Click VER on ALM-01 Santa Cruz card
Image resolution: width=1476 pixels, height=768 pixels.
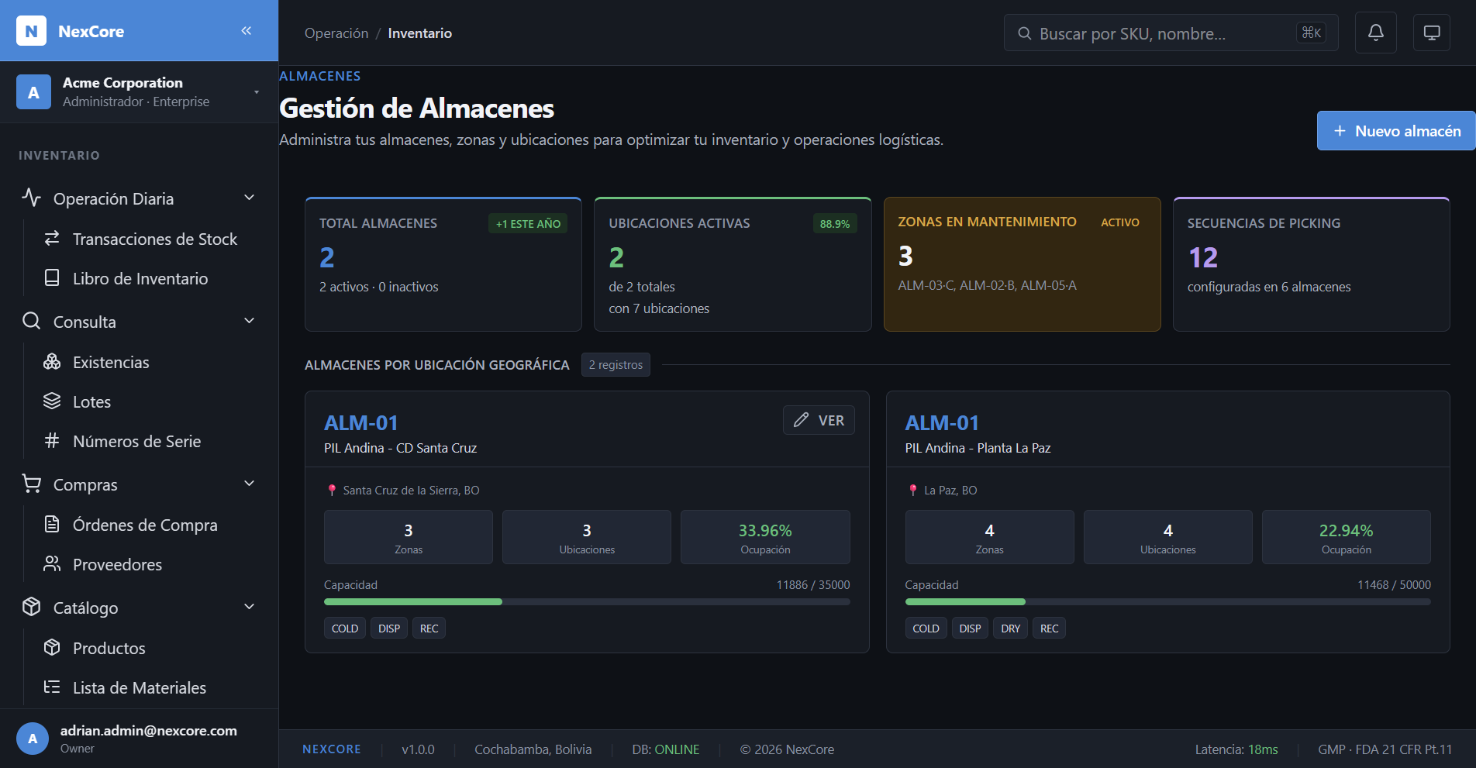[819, 420]
